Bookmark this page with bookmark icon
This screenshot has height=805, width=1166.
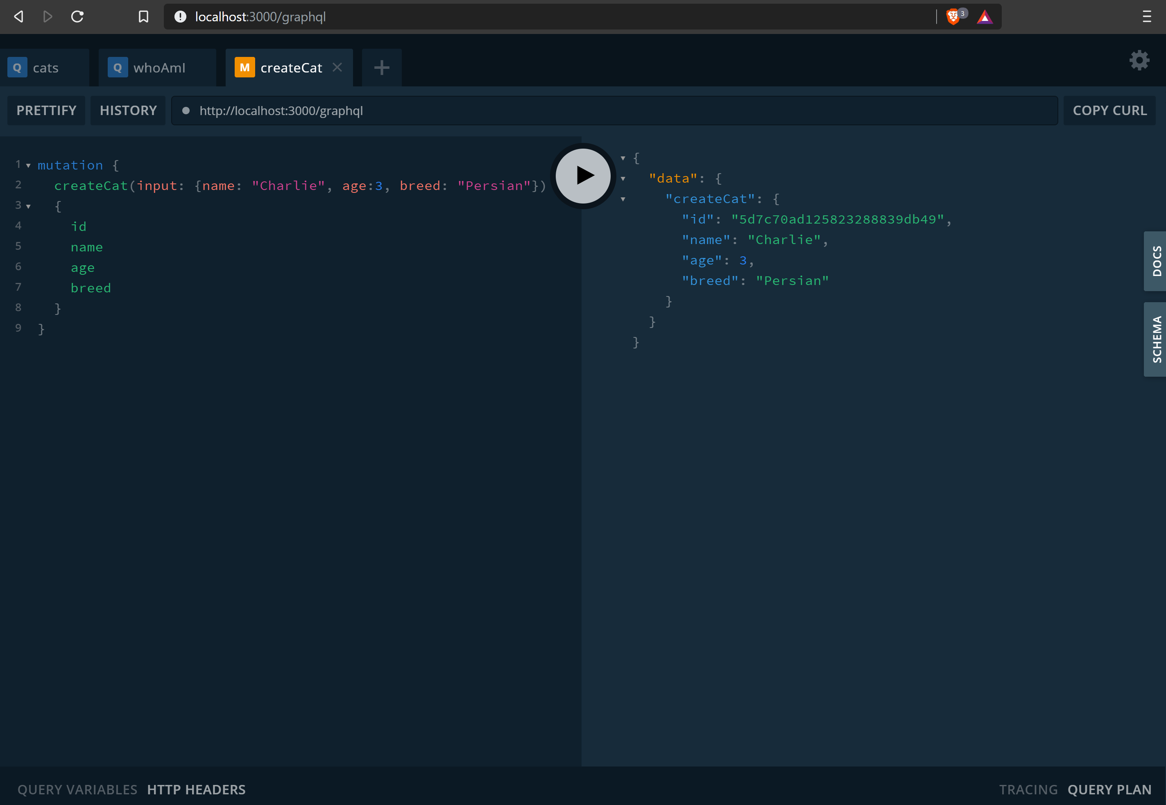pos(143,17)
